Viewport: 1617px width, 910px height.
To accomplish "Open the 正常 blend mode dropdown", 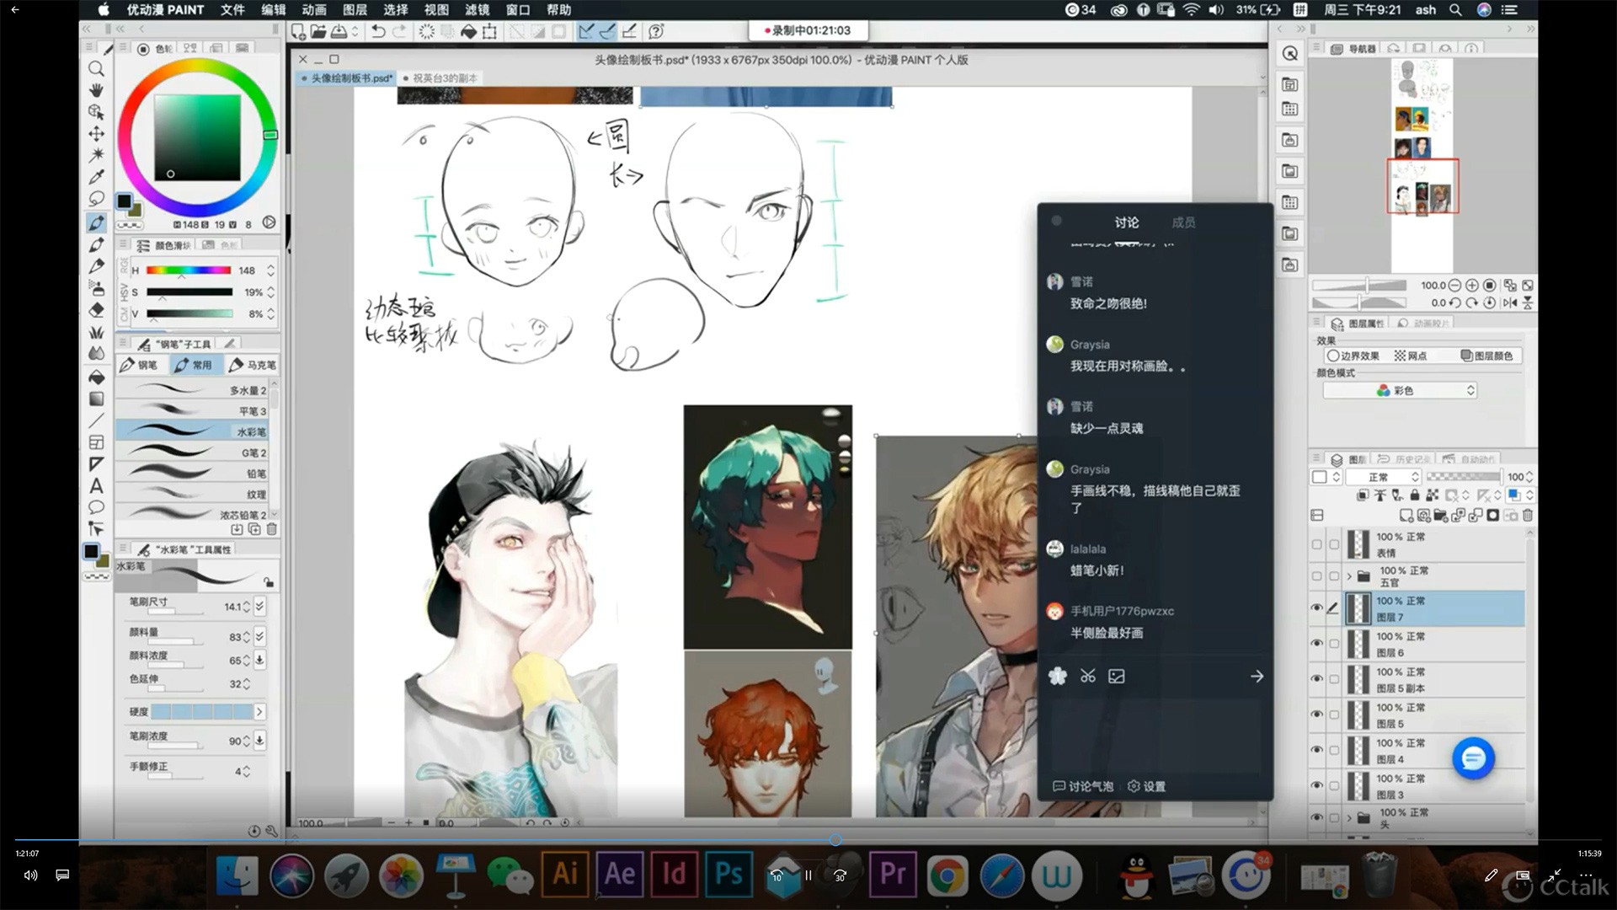I will click(x=1383, y=478).
